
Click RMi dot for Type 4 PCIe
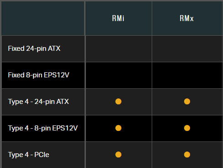click(x=118, y=155)
